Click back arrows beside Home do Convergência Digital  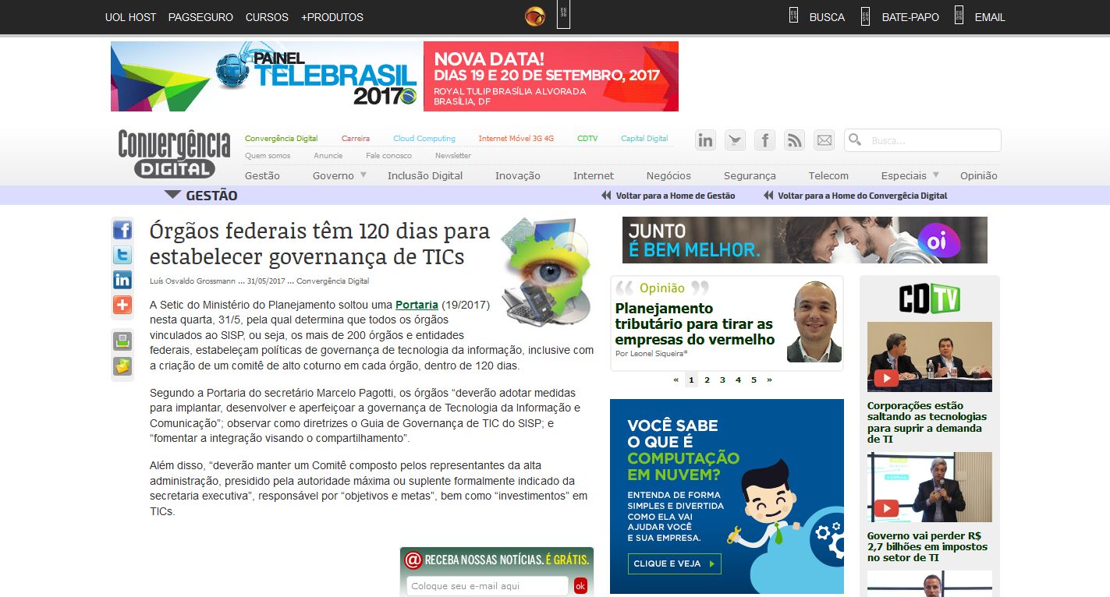(x=768, y=196)
